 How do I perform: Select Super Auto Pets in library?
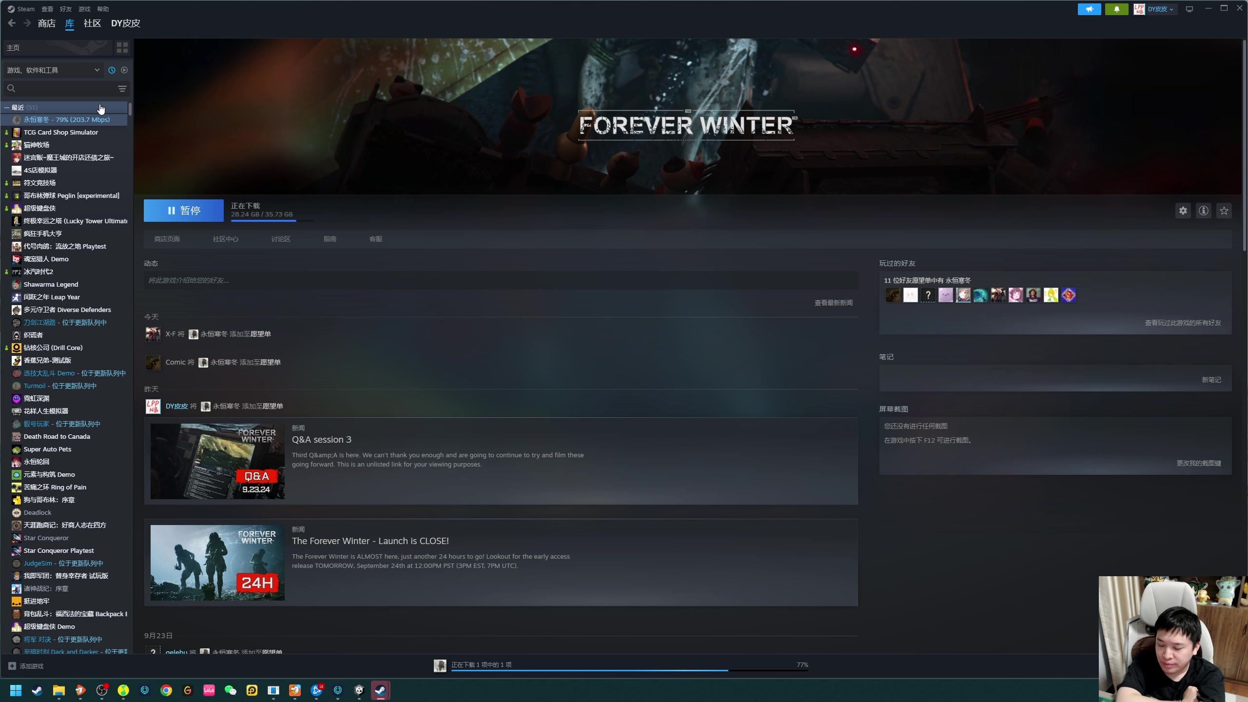coord(47,449)
